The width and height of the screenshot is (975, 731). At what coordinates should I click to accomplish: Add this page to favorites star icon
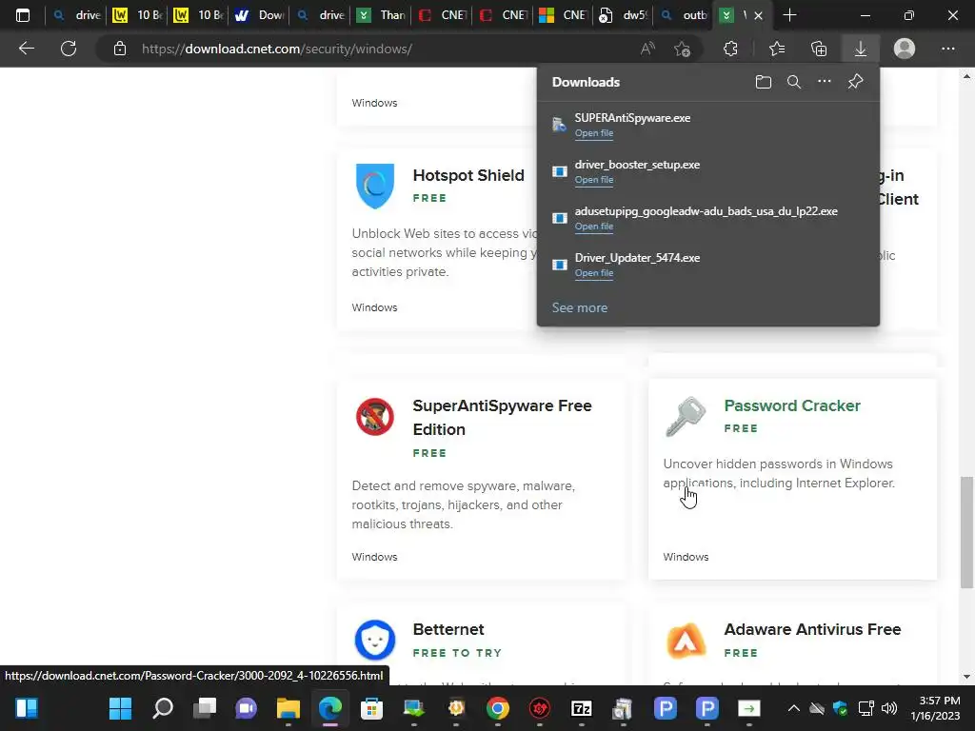coord(682,49)
